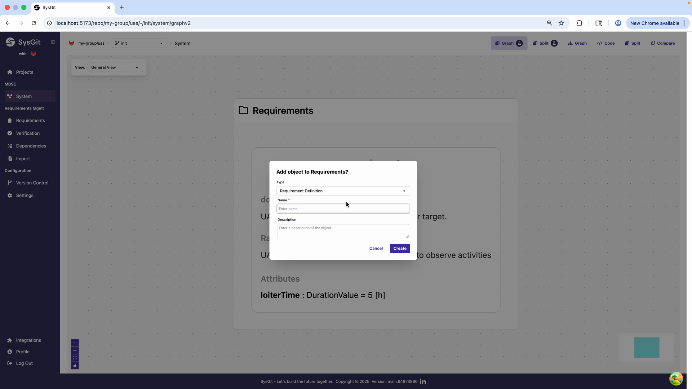Switch to the Compare view

(x=662, y=43)
